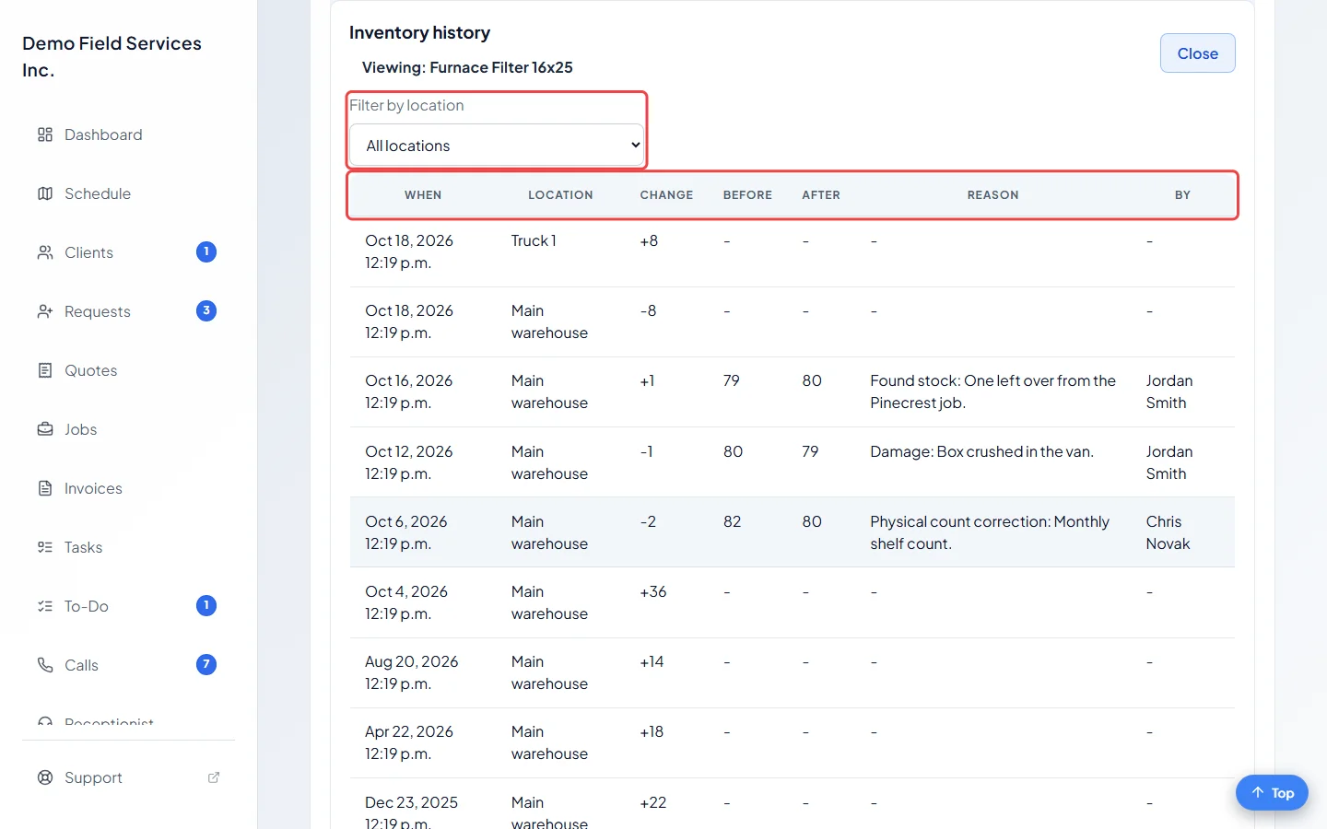Click the To-Do checklist icon

pos(45,606)
